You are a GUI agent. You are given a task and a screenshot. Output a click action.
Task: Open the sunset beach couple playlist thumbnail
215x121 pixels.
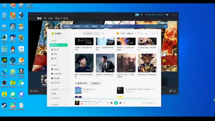[126, 63]
